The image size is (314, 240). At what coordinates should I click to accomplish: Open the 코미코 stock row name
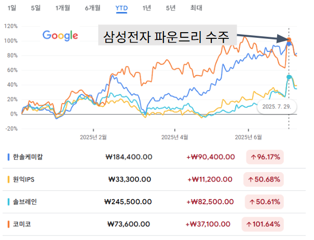[x=22, y=224]
